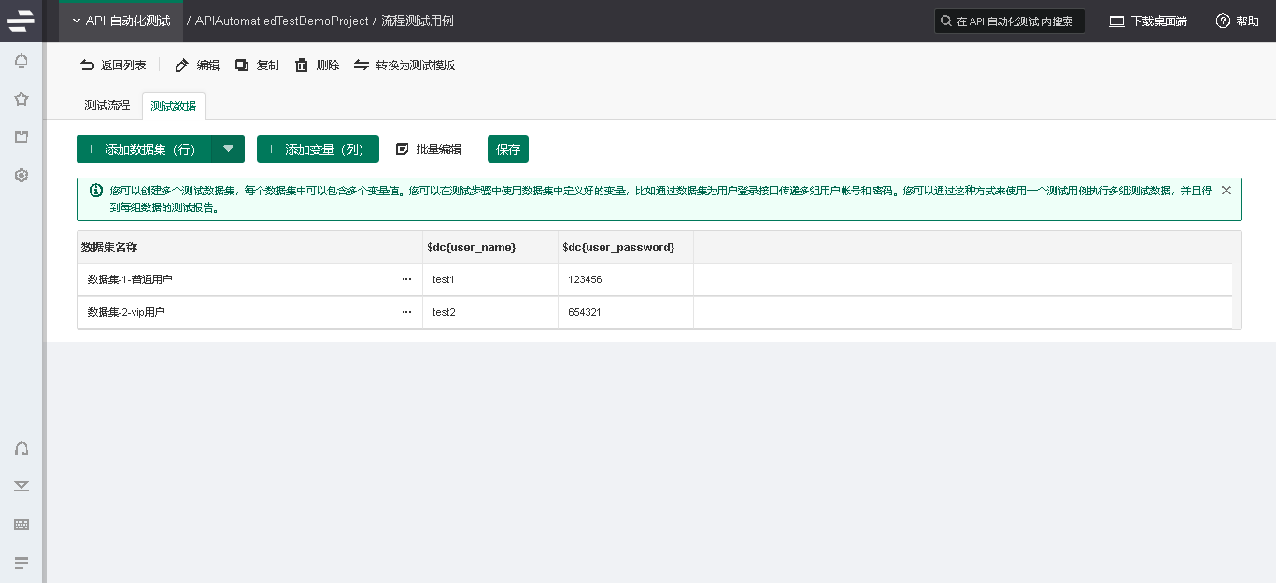Click the 复制 copy button
1276x583 pixels.
(257, 65)
